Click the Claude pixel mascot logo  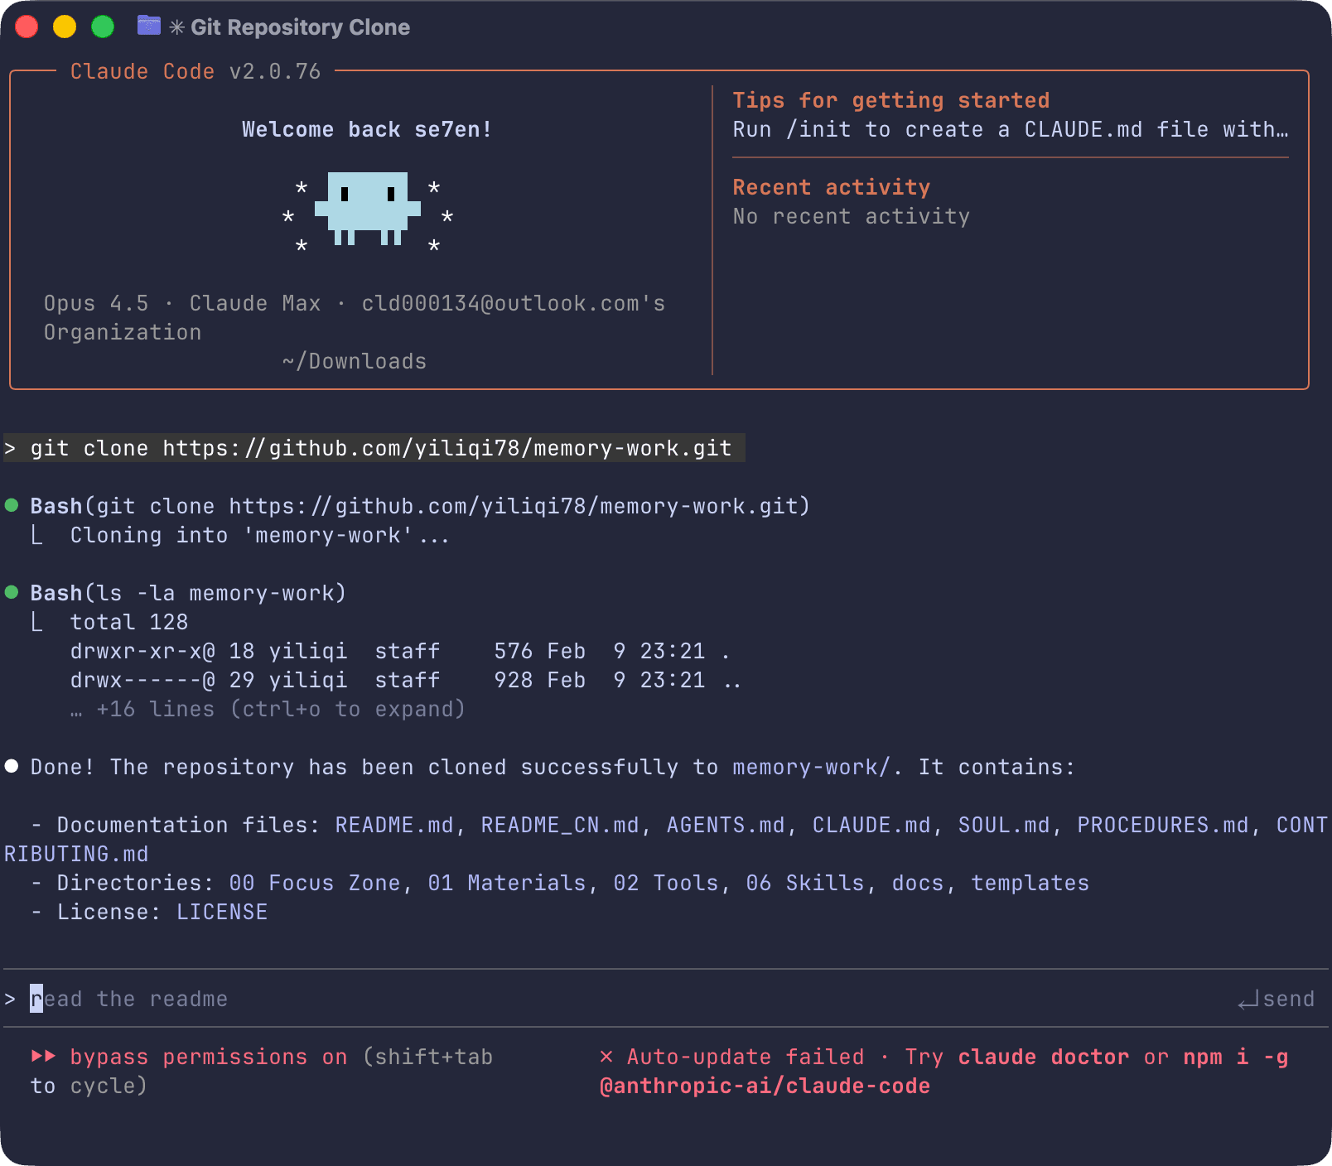coord(368,209)
